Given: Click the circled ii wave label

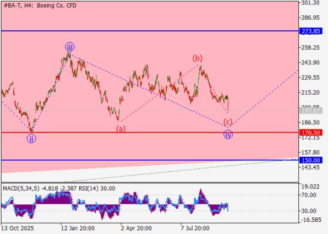Looking at the screenshot, I should [31, 139].
